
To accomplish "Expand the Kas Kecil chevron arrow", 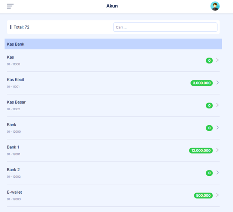I will coord(218,83).
